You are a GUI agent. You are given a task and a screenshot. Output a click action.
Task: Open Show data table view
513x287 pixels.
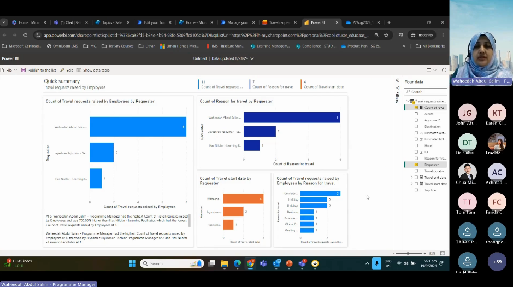click(x=79, y=70)
